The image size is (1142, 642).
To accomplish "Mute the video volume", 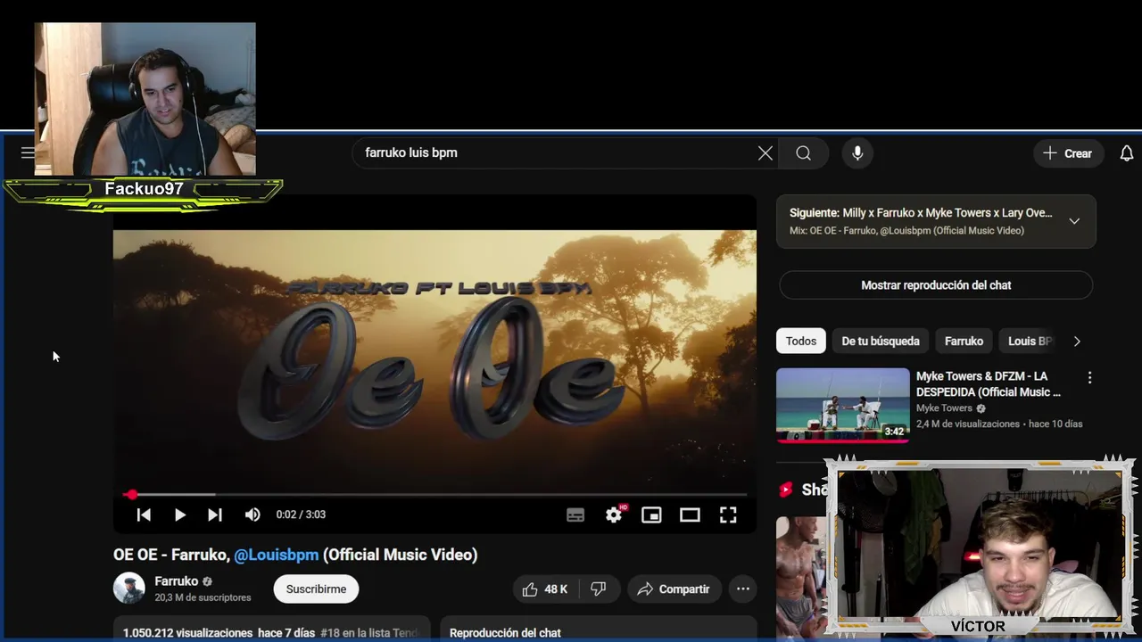I will coord(252,514).
